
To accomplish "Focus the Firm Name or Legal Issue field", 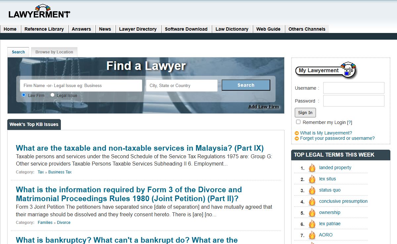I will pos(81,85).
